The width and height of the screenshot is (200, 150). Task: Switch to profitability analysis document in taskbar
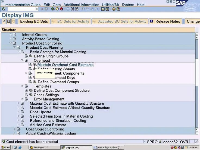coord(108,148)
